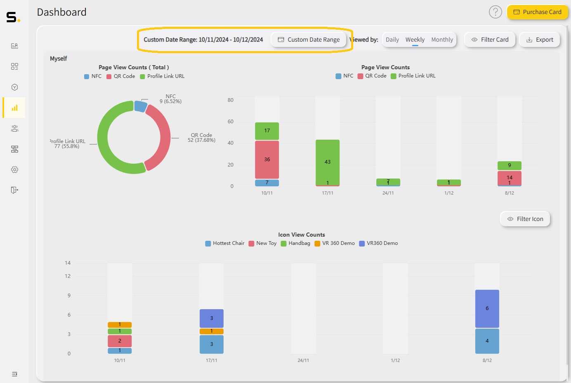
Task: Click the Export button
Action: (x=539, y=39)
